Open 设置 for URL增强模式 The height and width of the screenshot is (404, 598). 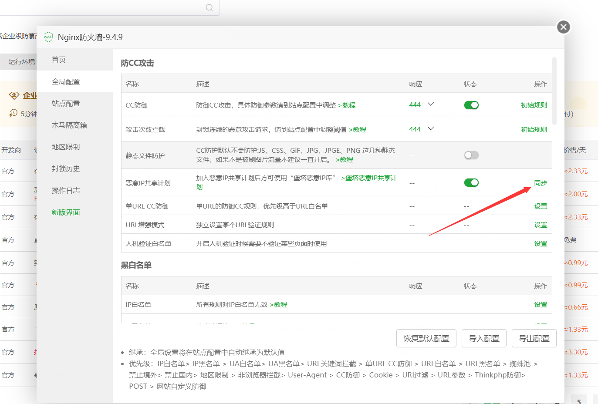click(541, 225)
